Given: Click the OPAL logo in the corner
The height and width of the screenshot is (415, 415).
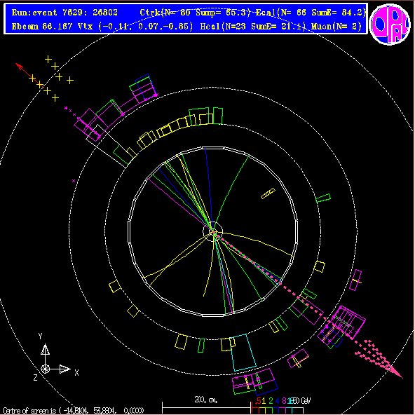Looking at the screenshot, I should click(390, 25).
